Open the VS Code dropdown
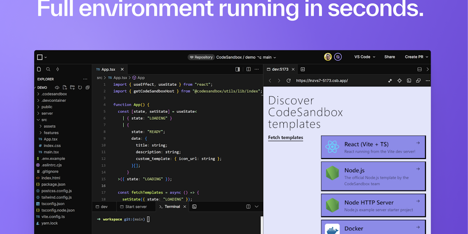Image resolution: width=468 pixels, height=234 pixels. [x=365, y=57]
